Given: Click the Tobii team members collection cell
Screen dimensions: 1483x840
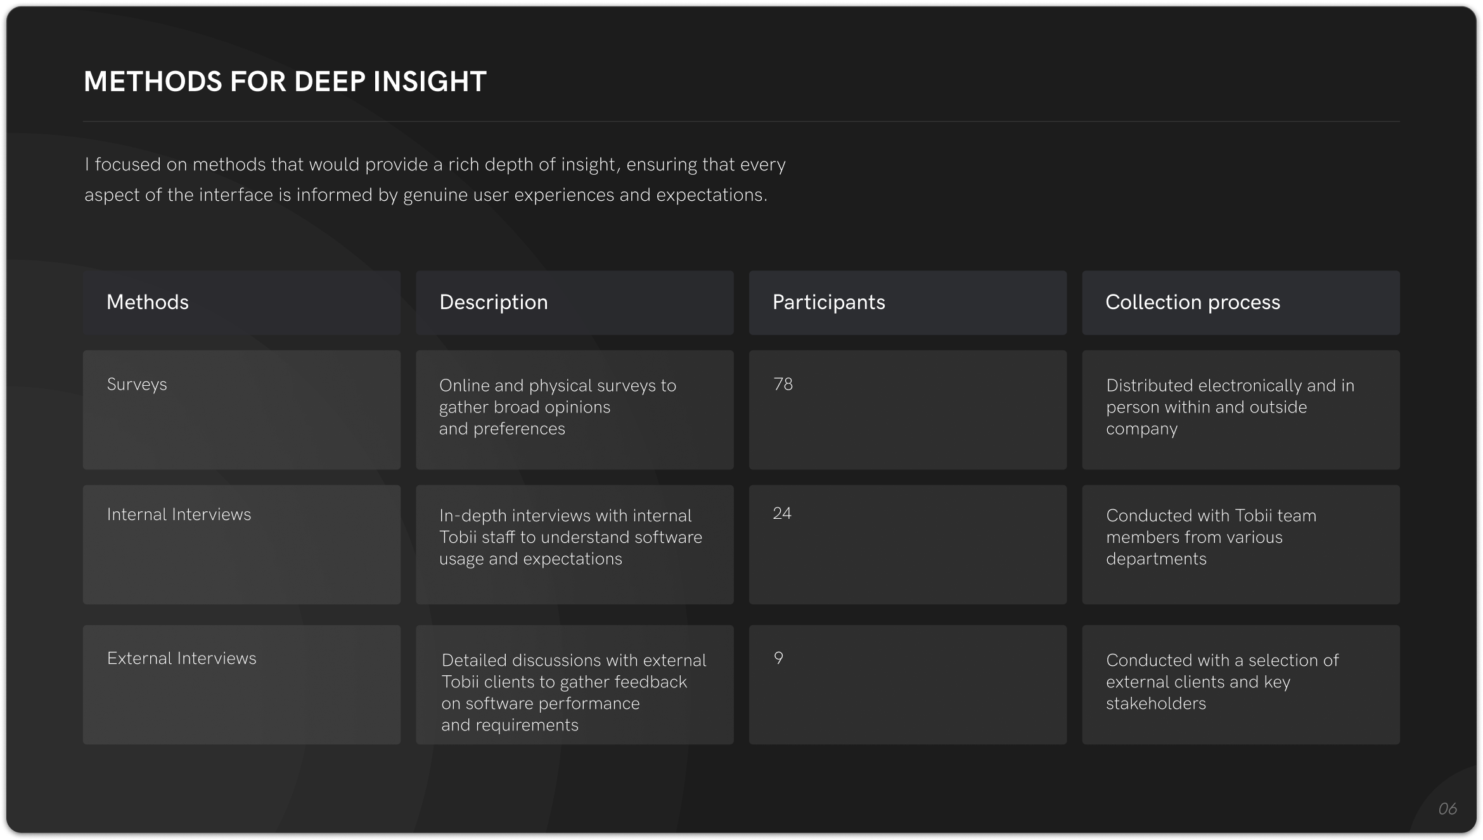Looking at the screenshot, I should point(1210,537).
